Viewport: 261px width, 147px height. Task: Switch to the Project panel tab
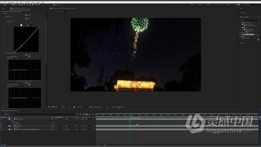(x=3, y=8)
